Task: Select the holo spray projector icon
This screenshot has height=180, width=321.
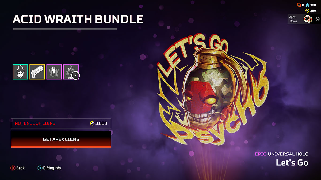Action: [71, 72]
